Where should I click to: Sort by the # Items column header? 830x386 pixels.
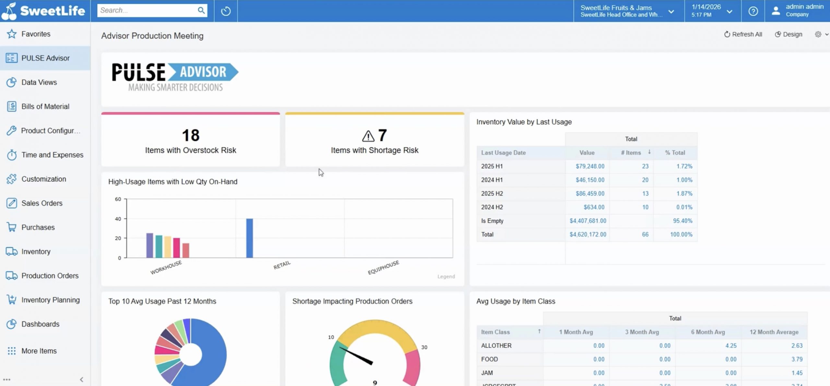pos(631,153)
